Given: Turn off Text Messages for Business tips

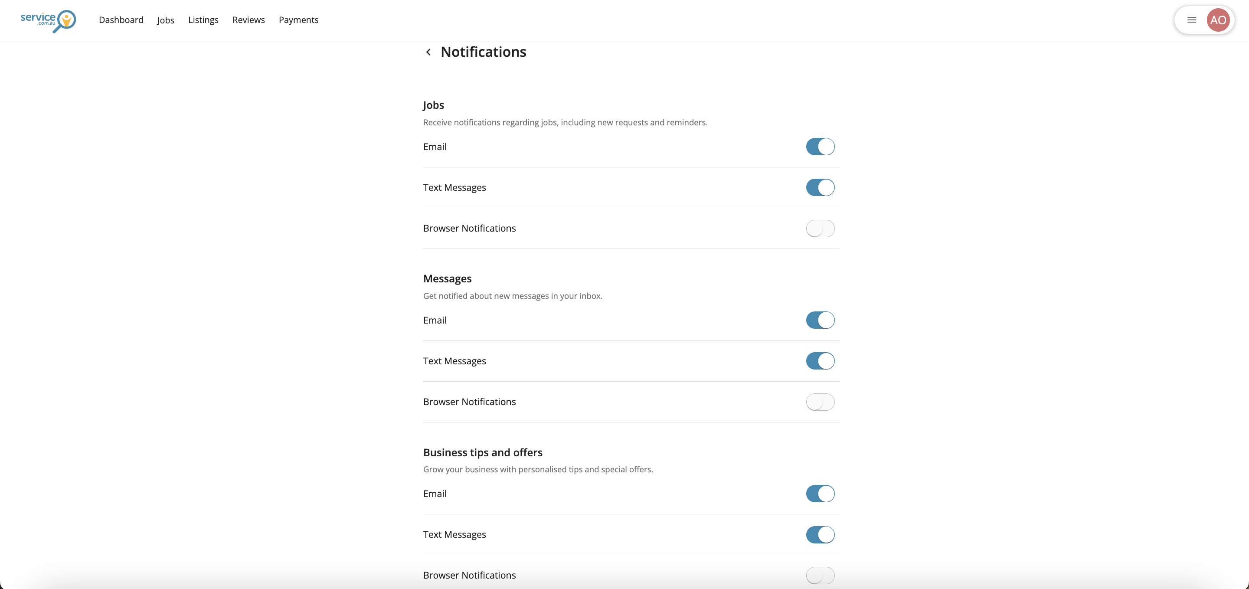Looking at the screenshot, I should (820, 535).
